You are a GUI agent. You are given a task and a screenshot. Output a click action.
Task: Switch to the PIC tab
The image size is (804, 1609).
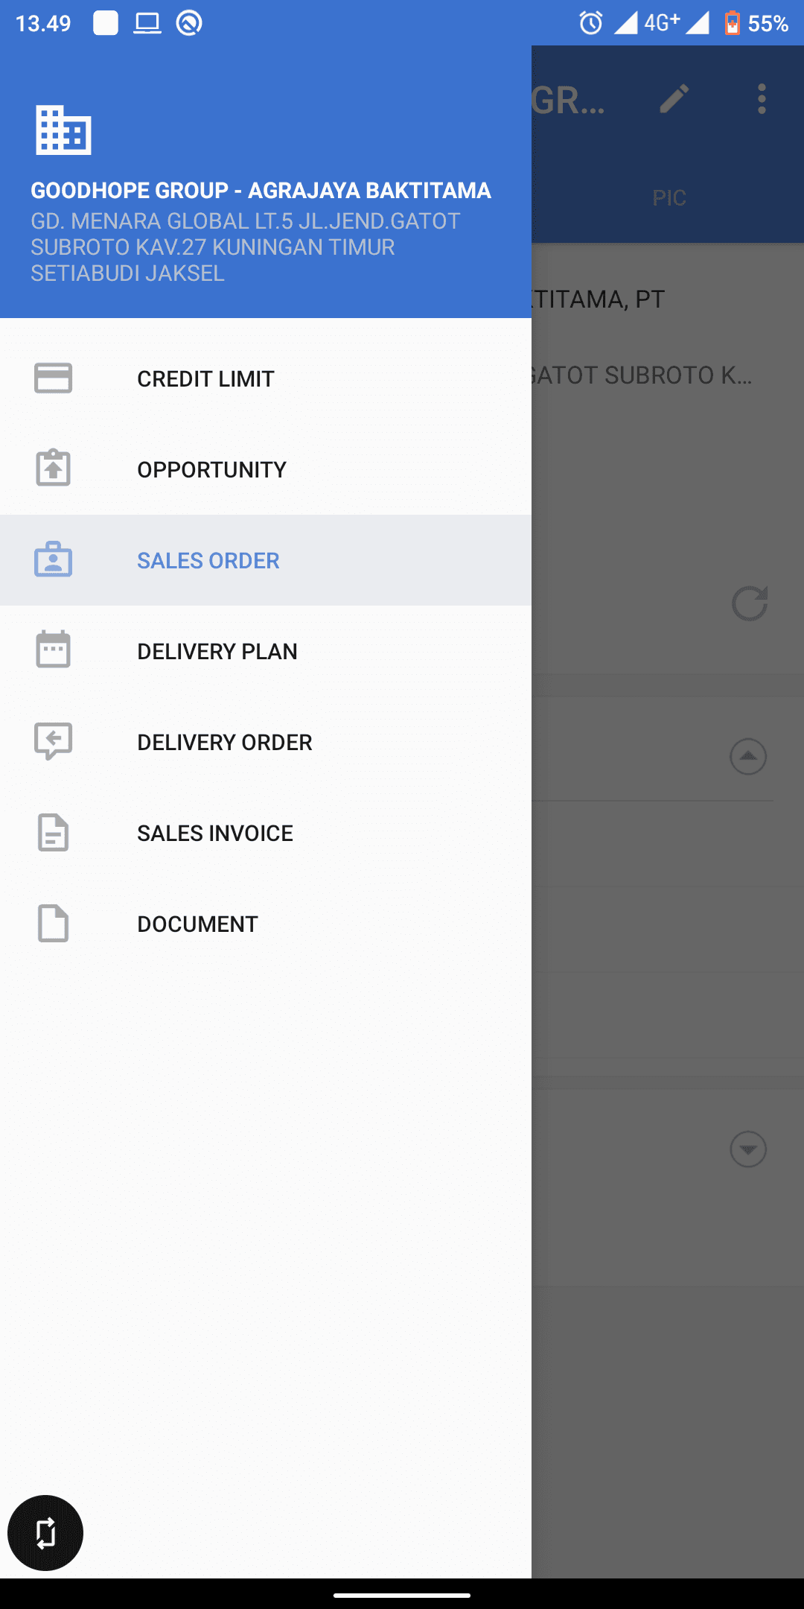tap(669, 198)
